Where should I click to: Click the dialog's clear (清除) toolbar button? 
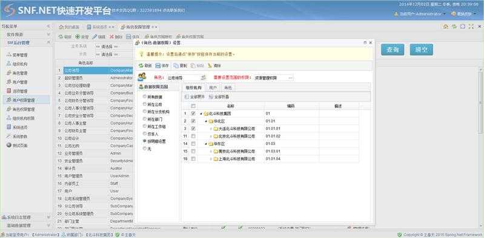click(215, 66)
